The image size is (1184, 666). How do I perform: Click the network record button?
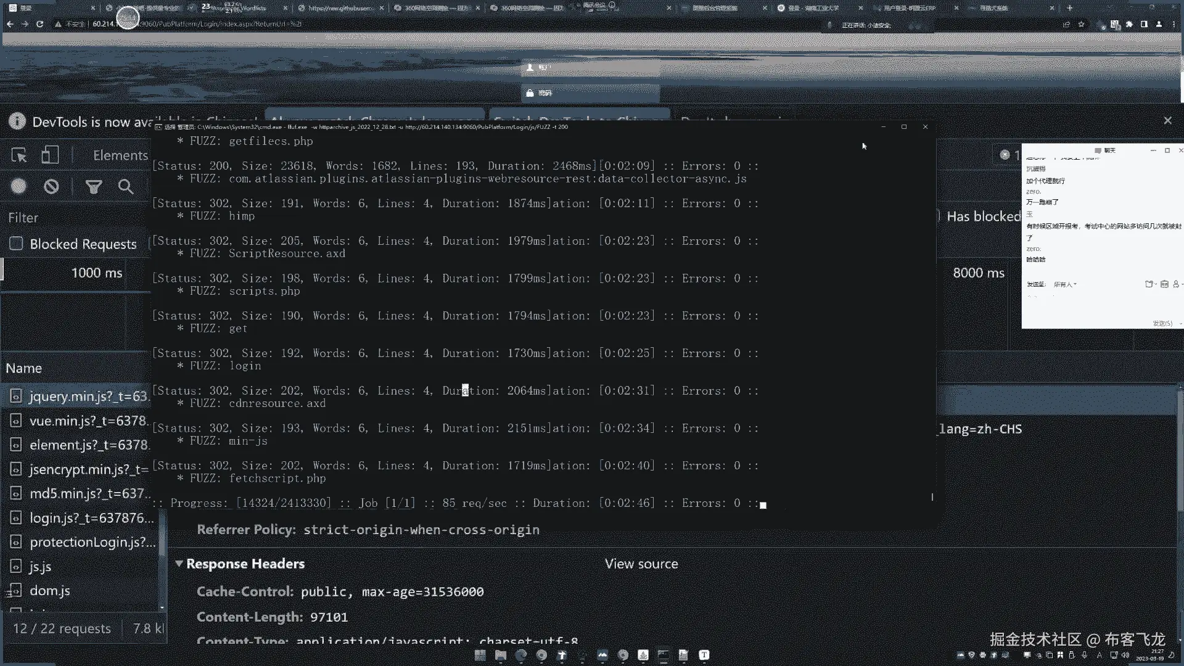pyautogui.click(x=18, y=186)
